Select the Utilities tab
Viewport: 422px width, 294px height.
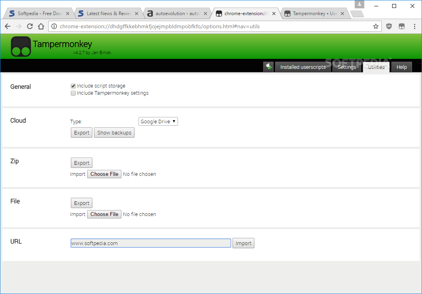[x=376, y=67]
